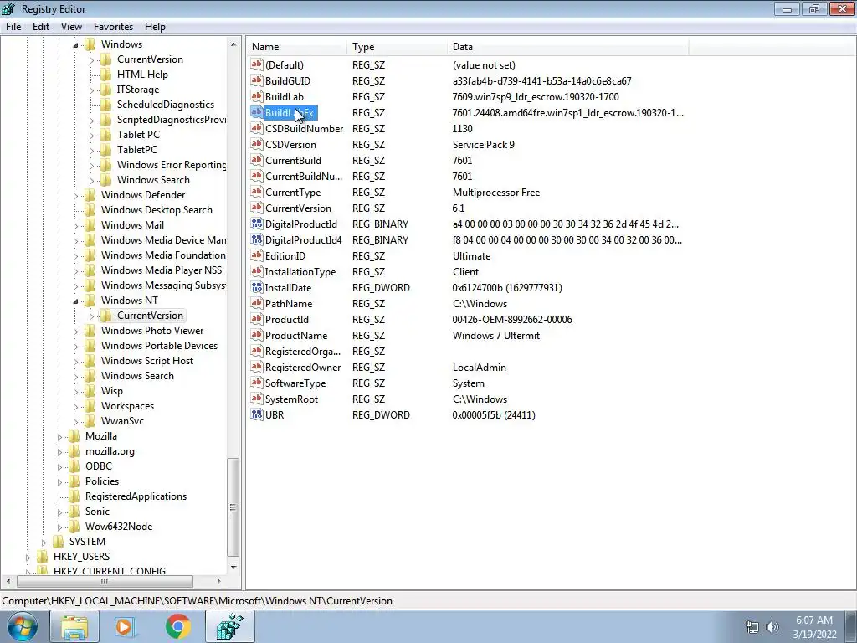Click the tree pane vertical scrollbar thumb
Image resolution: width=857 pixels, height=643 pixels.
(233, 507)
